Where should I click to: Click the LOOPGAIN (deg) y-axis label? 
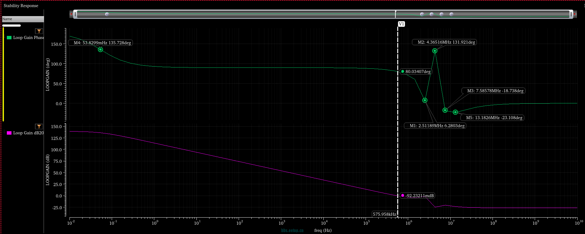coord(48,74)
